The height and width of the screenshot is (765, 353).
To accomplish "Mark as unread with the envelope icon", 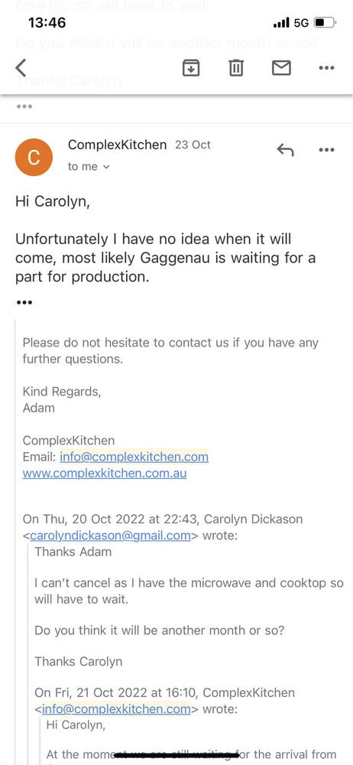I will pos(281,68).
